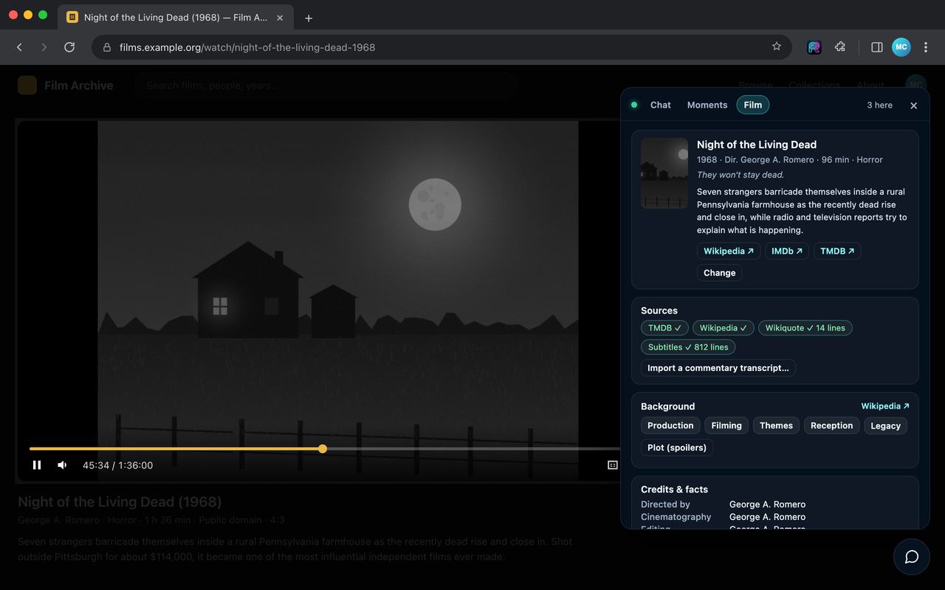
Task: Open the colorful browser extension icon
Action: coord(814,47)
